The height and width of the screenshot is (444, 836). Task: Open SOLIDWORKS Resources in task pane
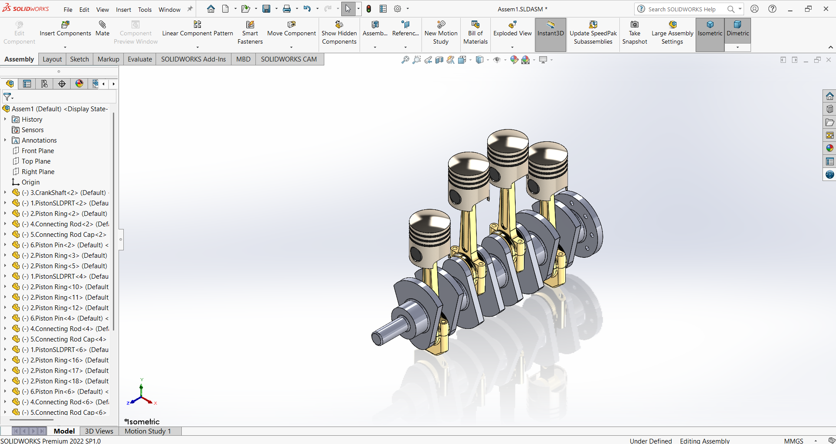(829, 96)
